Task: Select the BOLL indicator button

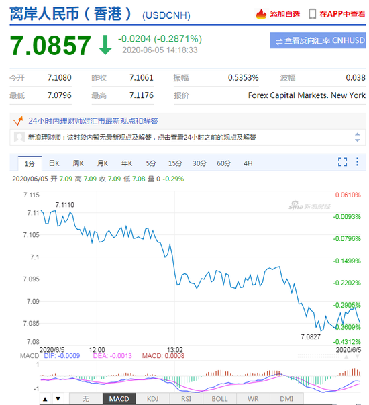Action: [219, 399]
